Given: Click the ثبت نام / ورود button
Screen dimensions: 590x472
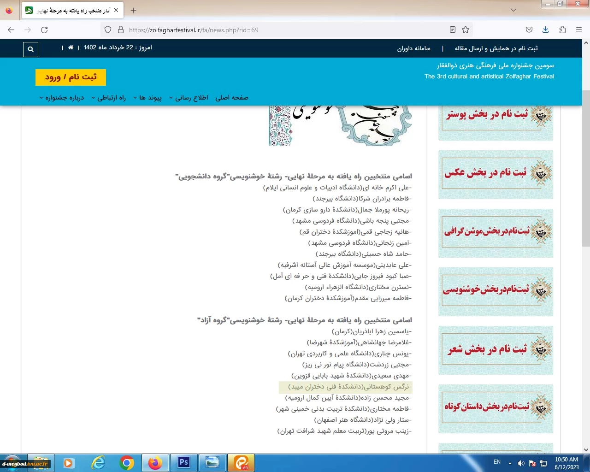Looking at the screenshot, I should pyautogui.click(x=71, y=77).
